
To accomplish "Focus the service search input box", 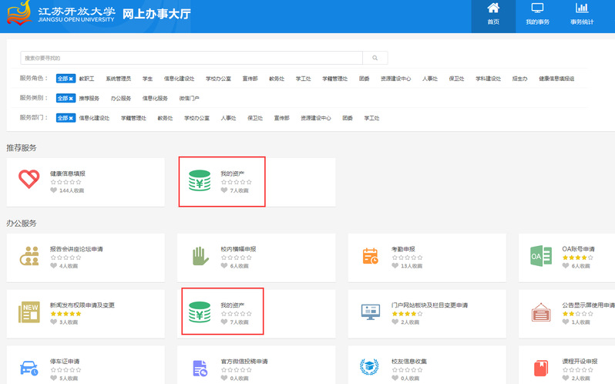I will (191, 58).
